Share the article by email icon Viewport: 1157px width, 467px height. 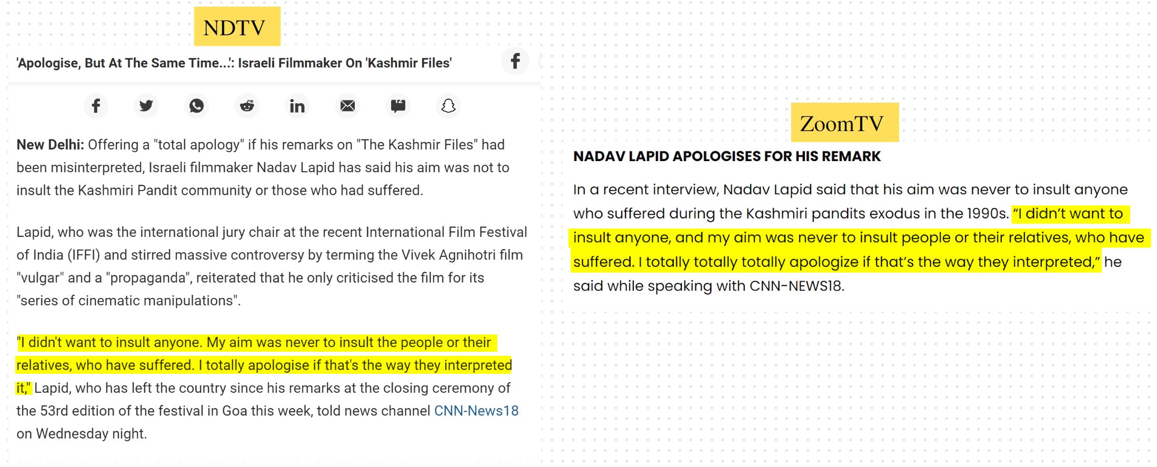pyautogui.click(x=347, y=106)
